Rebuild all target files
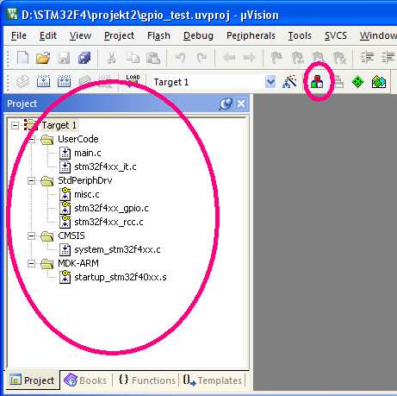397x396 pixels. (64, 82)
